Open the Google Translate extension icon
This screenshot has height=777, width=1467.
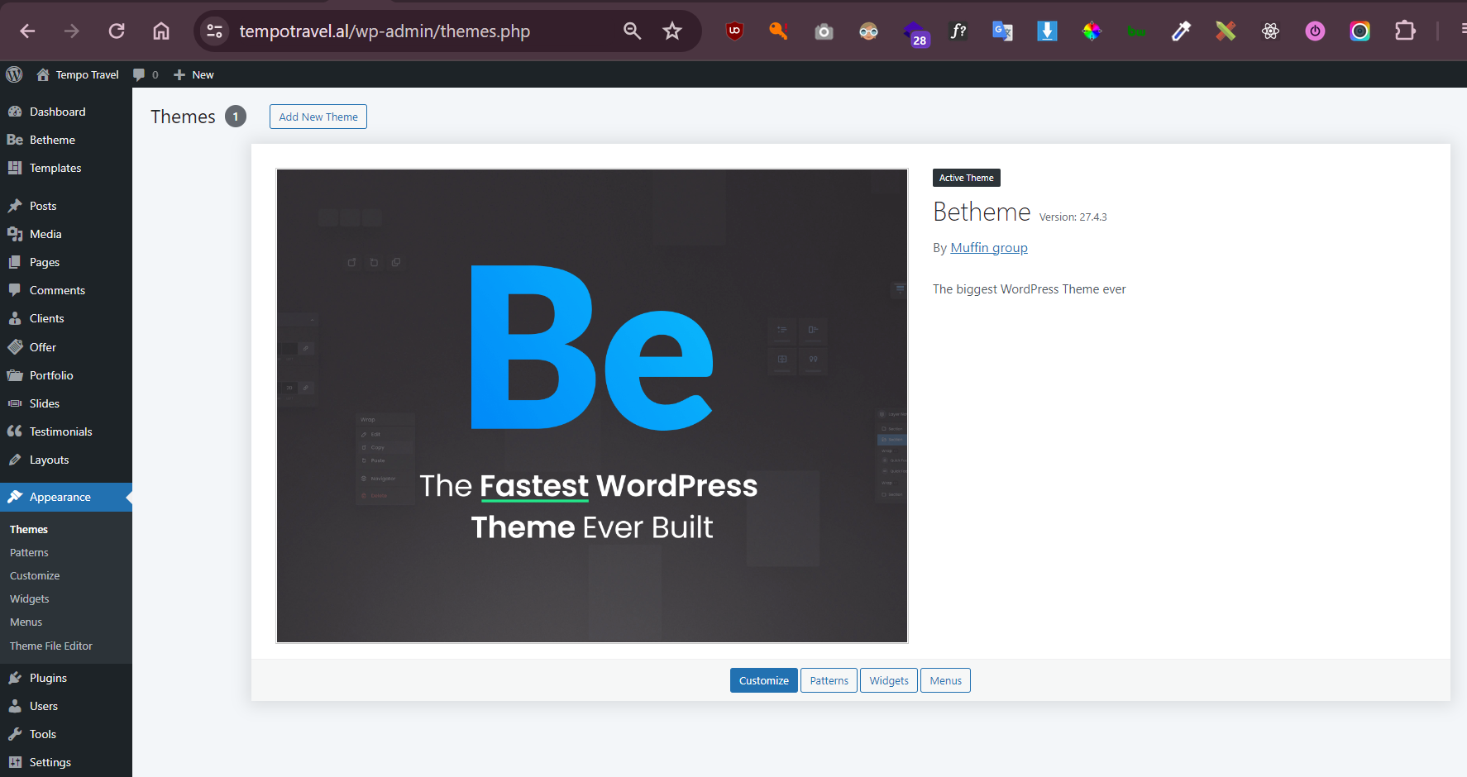(1003, 31)
